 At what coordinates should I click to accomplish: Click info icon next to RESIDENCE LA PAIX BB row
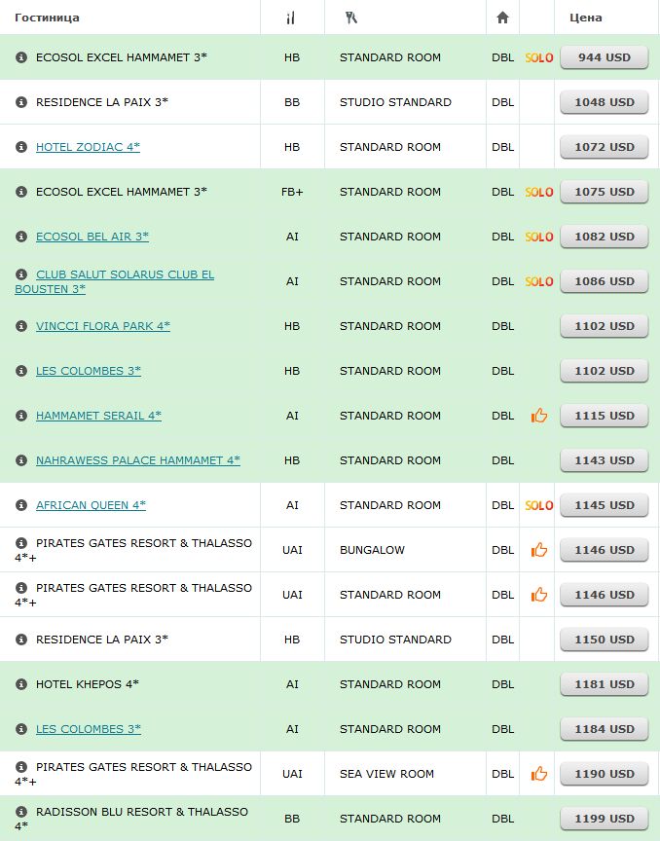20,102
